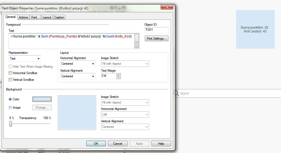Click the Apply button
281x153 pixels.
tap(139, 144)
